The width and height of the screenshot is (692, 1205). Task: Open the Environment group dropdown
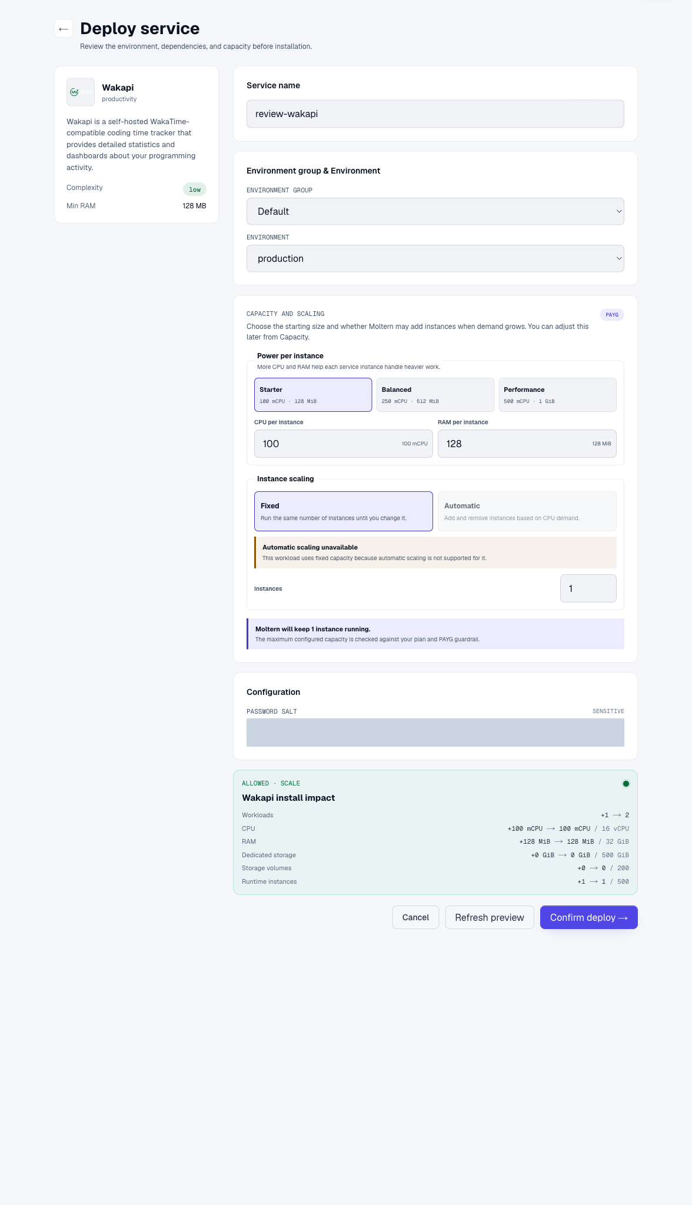[x=435, y=211]
